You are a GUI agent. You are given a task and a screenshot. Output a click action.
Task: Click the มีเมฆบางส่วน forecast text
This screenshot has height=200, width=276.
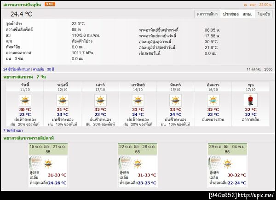(213, 120)
